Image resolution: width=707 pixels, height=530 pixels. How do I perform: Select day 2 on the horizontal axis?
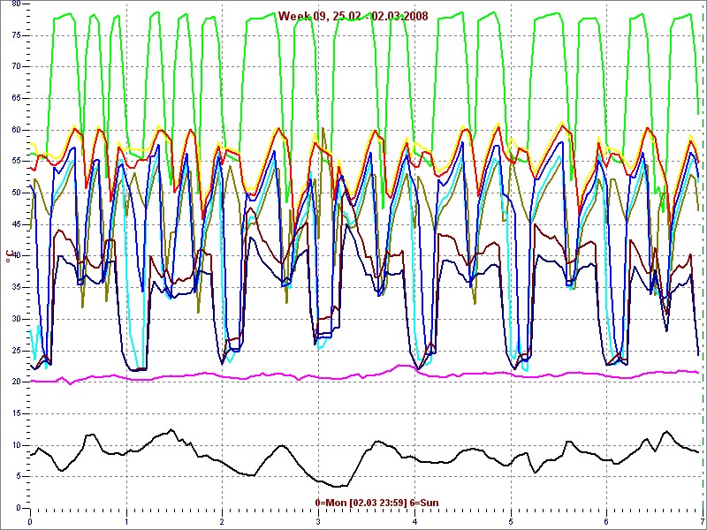pos(223,522)
